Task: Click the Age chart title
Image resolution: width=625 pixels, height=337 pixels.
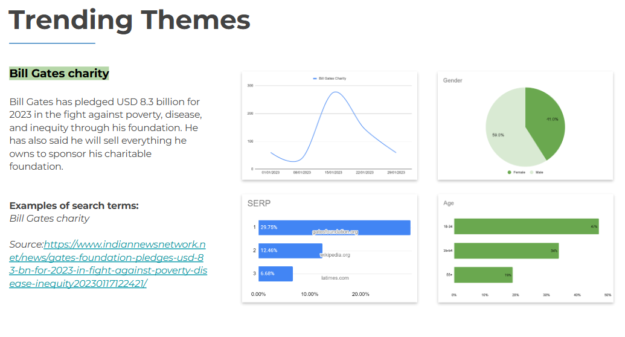Action: click(x=449, y=204)
